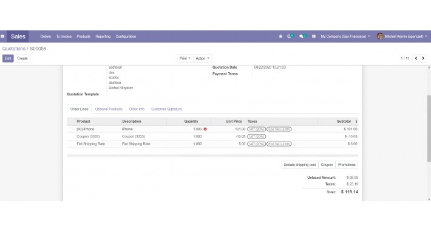This screenshot has height=231, width=431.
Task: Click Eco Tax tag on iPhone line
Action: coord(279,129)
